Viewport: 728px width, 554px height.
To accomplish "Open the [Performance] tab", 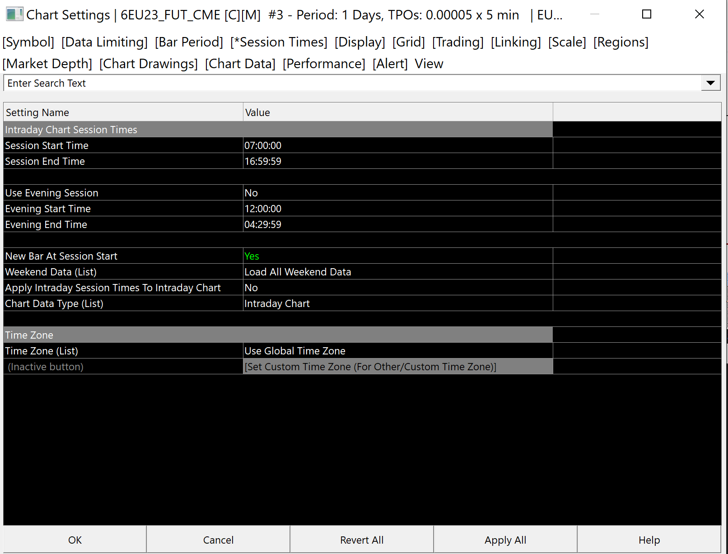I will click(x=324, y=64).
